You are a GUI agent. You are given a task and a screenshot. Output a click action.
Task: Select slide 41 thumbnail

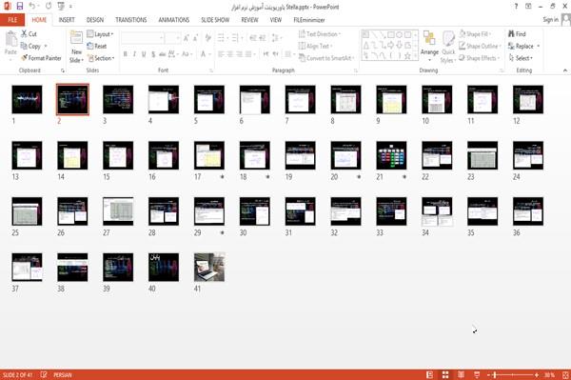point(209,267)
